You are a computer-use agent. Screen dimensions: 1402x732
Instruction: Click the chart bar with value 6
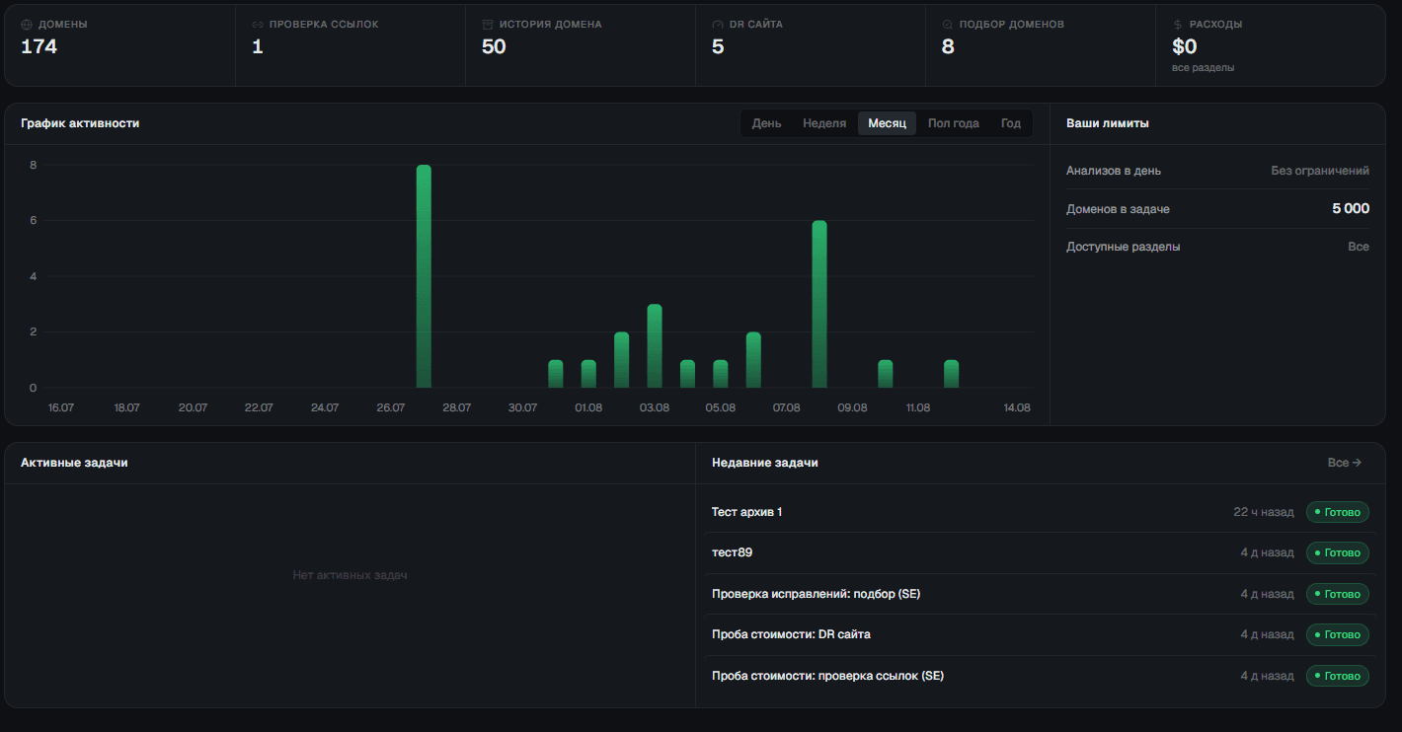[x=819, y=304]
